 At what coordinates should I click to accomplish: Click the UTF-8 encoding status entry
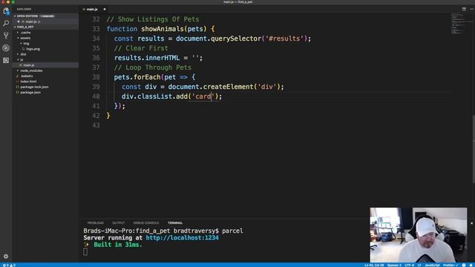pos(409,266)
